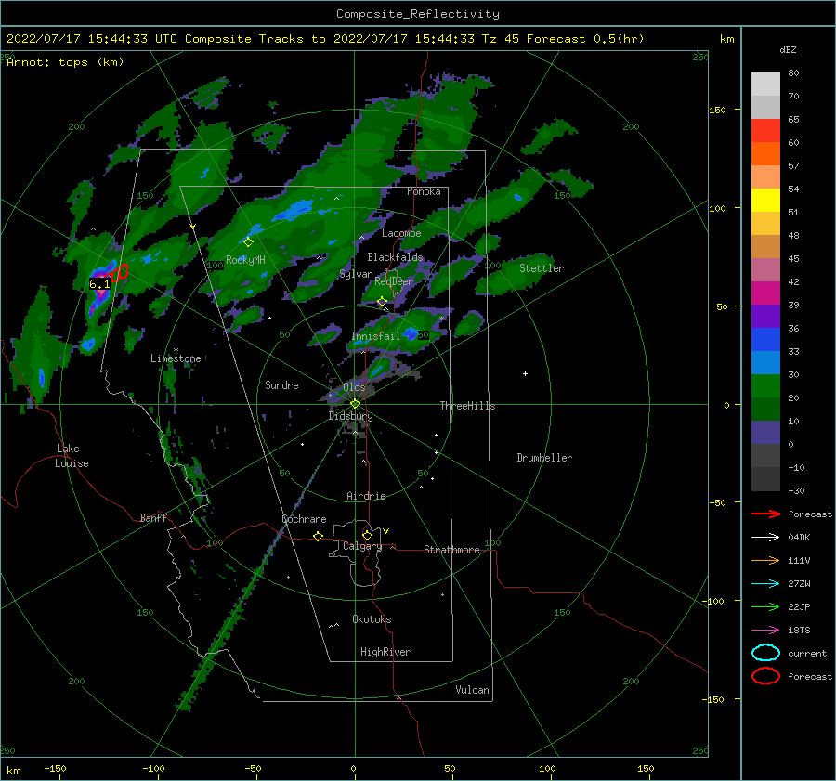Click the yellow diamond marker near RockyMH

click(x=248, y=242)
